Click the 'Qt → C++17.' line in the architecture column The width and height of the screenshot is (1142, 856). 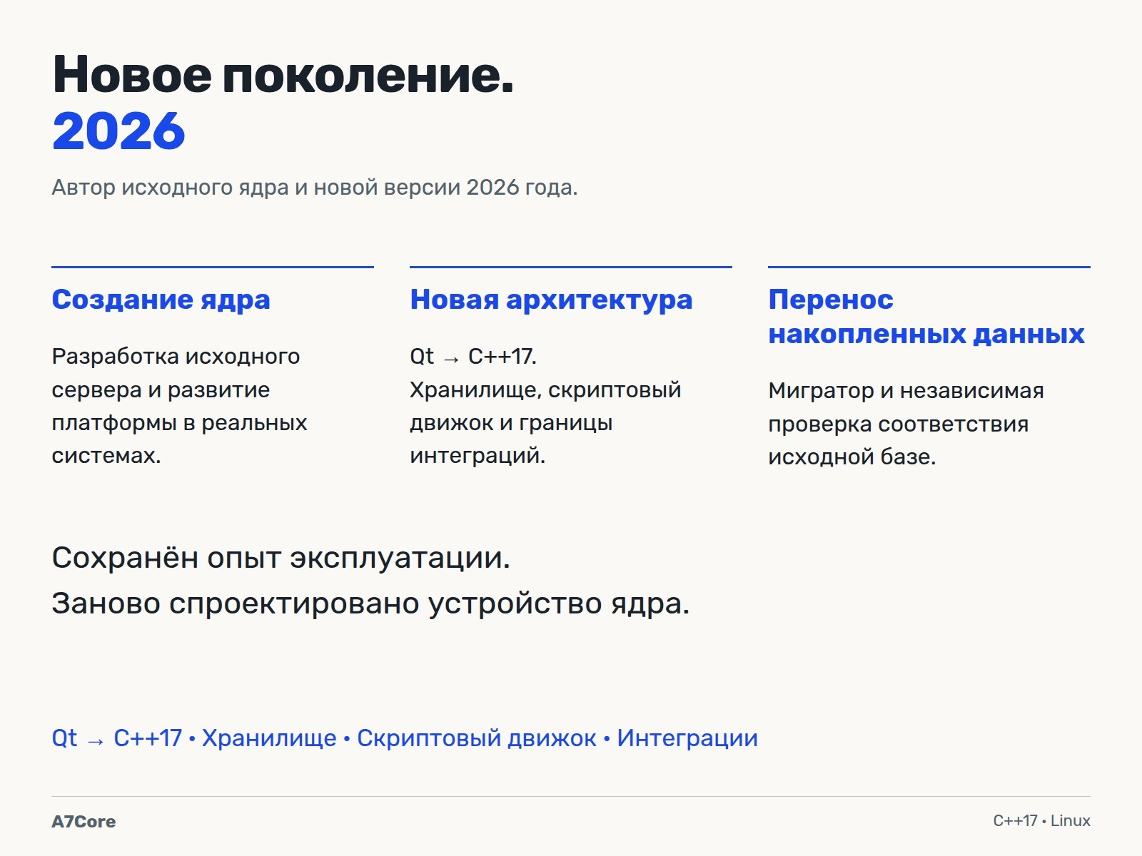click(x=473, y=356)
